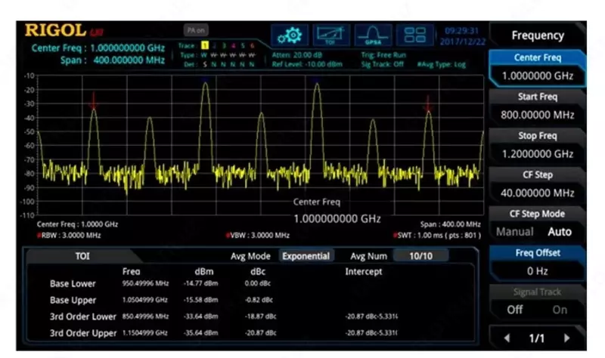Click the right red 3rd order marker arrow
The height and width of the screenshot is (358, 605).
click(x=428, y=103)
